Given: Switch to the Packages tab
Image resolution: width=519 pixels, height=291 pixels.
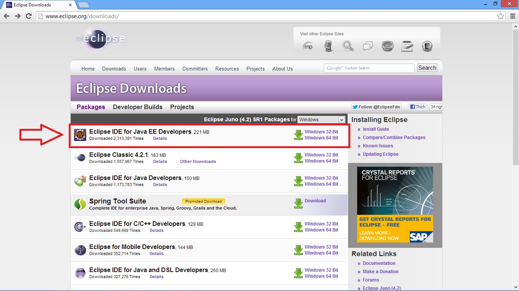Looking at the screenshot, I should point(91,107).
